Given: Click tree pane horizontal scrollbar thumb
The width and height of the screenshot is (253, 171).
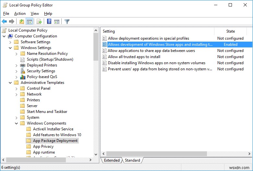Looking at the screenshot, I should (x=36, y=160).
